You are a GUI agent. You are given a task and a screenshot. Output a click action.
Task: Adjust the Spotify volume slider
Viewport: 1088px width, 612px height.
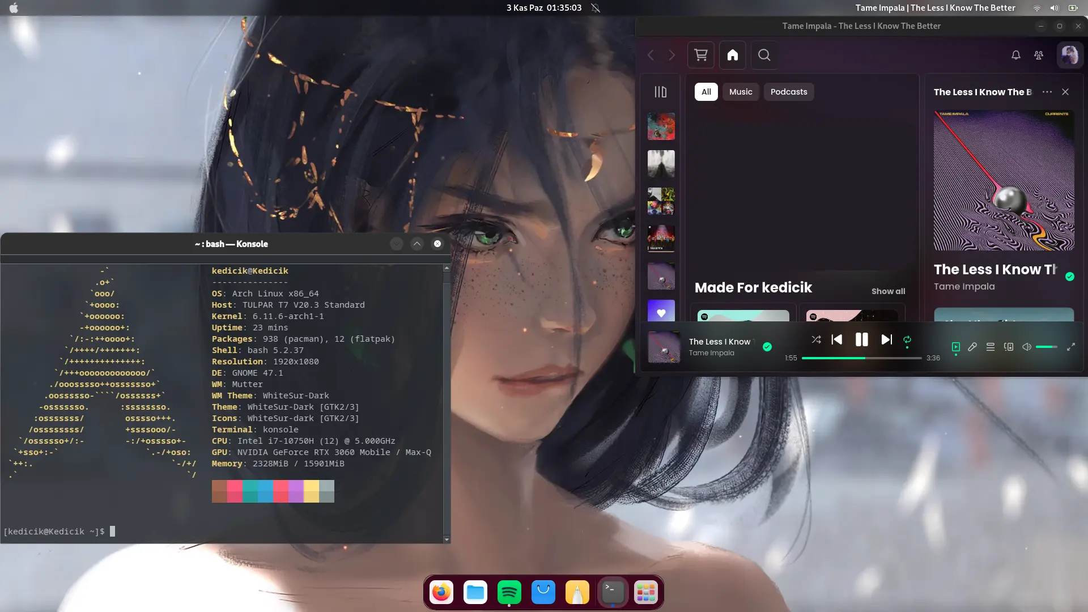tap(1047, 347)
